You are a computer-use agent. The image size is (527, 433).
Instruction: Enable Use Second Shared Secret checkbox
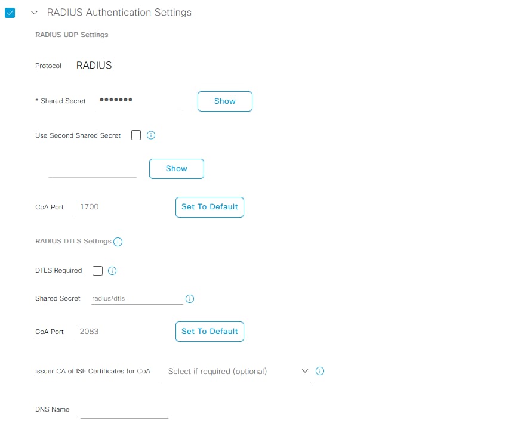(x=136, y=135)
